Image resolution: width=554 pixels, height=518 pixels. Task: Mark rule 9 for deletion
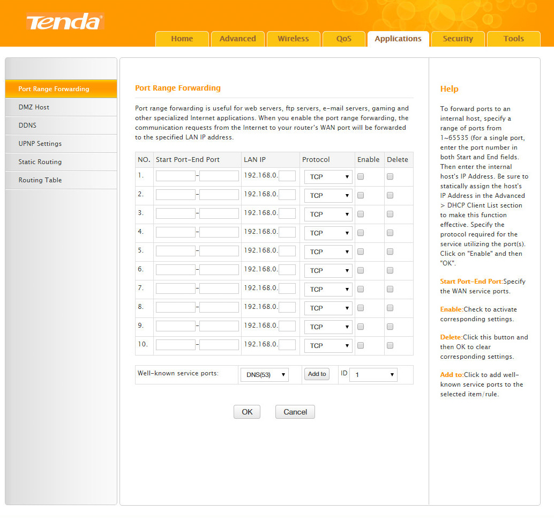pos(390,327)
